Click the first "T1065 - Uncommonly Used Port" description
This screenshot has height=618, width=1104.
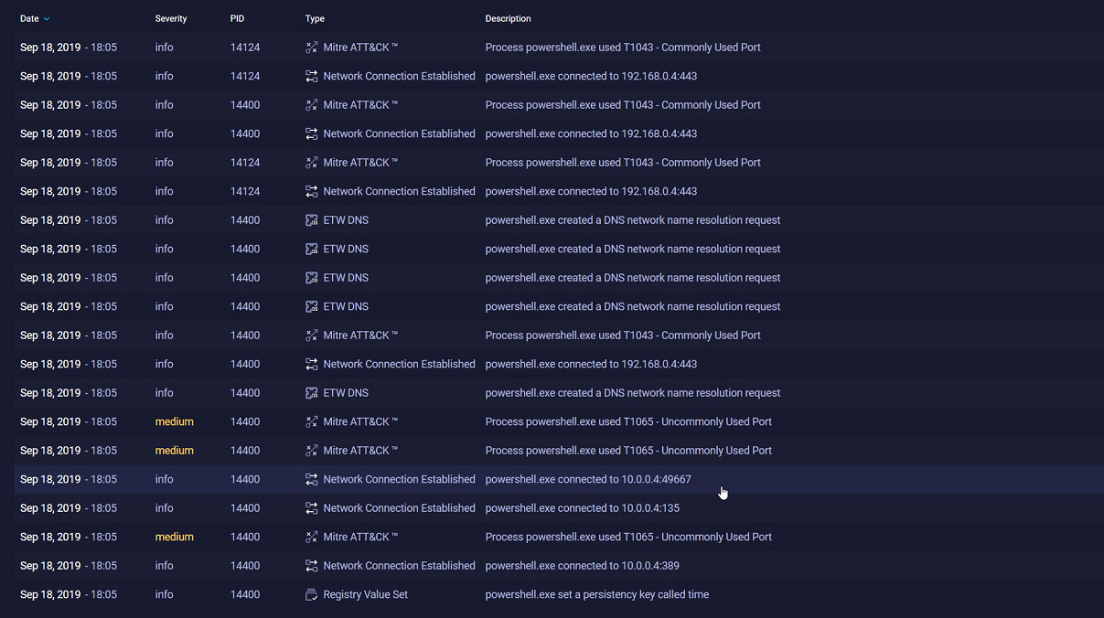628,421
